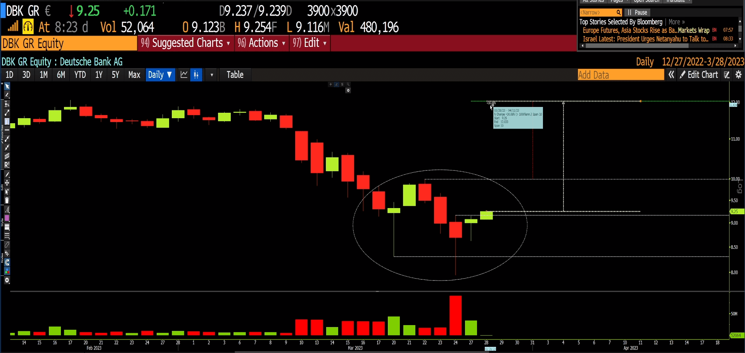Click the yellow gauge indicator icon
The height and width of the screenshot is (353, 745).
28,27
